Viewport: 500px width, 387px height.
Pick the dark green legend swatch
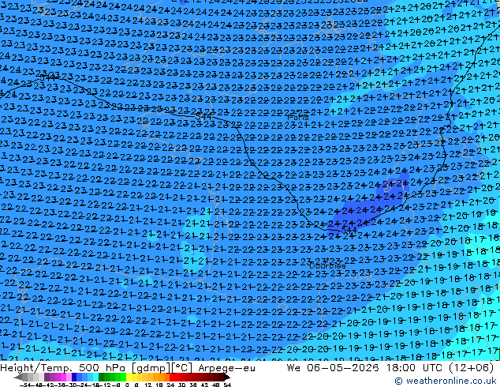tap(102, 377)
